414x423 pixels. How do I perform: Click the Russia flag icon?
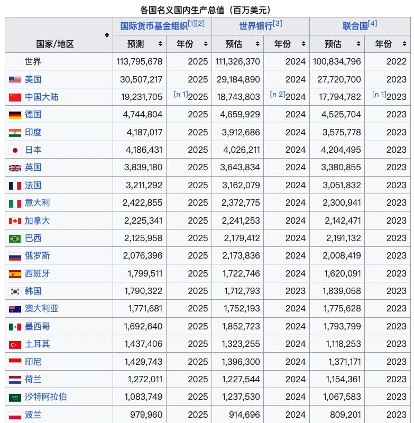(x=15, y=256)
